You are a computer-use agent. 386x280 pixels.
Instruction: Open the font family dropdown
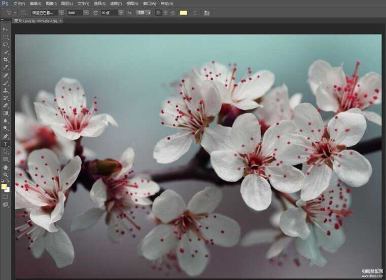coord(61,13)
